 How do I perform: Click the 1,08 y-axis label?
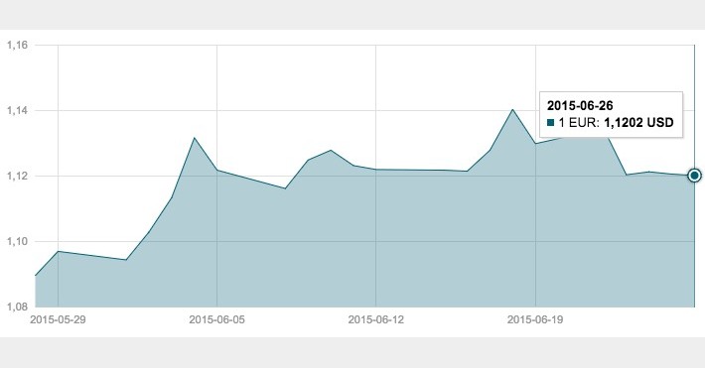point(17,307)
